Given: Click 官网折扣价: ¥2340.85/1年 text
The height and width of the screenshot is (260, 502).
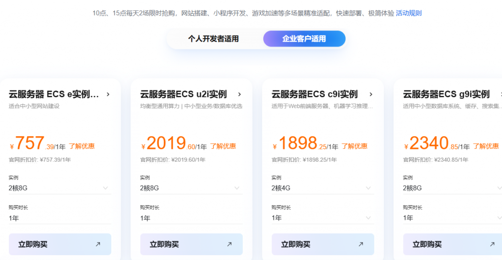Looking at the screenshot, I should point(435,160).
